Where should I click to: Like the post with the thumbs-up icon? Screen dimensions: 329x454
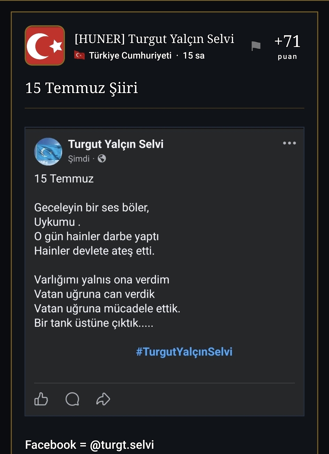[41, 399]
